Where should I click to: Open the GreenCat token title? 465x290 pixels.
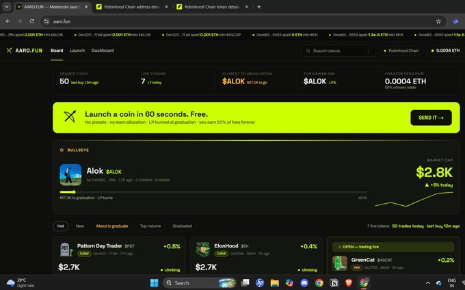(363, 260)
